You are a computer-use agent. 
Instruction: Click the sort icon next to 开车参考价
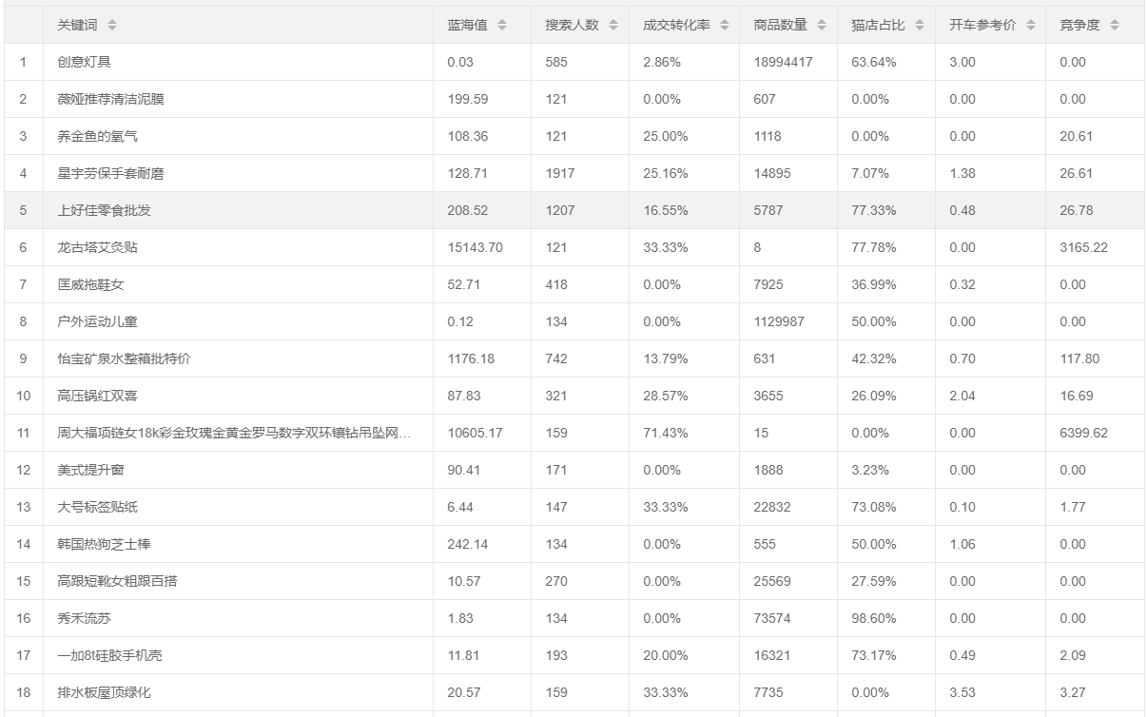1031,26
